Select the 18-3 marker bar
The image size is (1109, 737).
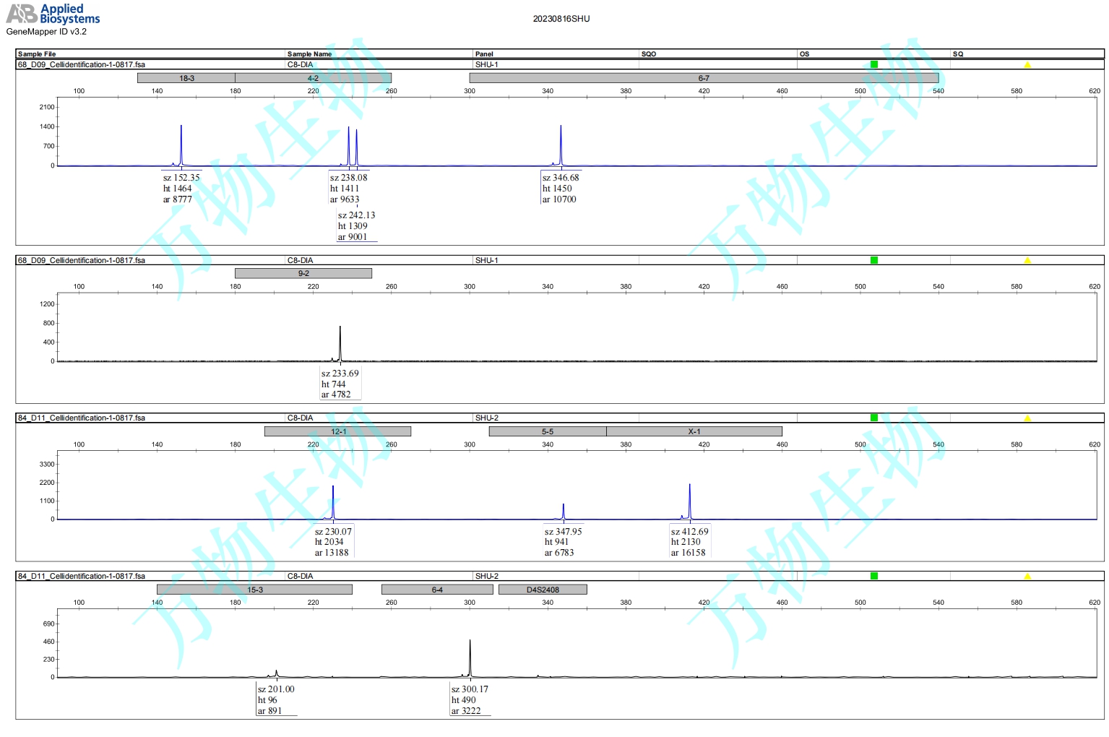pyautogui.click(x=186, y=78)
